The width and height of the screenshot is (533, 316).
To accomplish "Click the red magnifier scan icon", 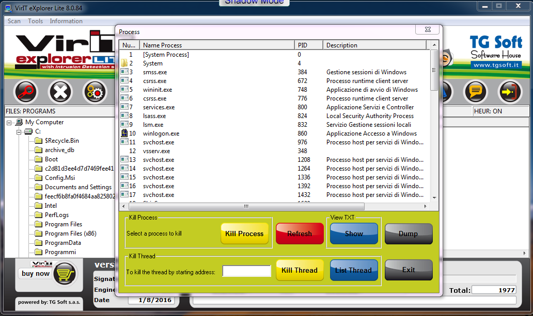I will click(25, 92).
